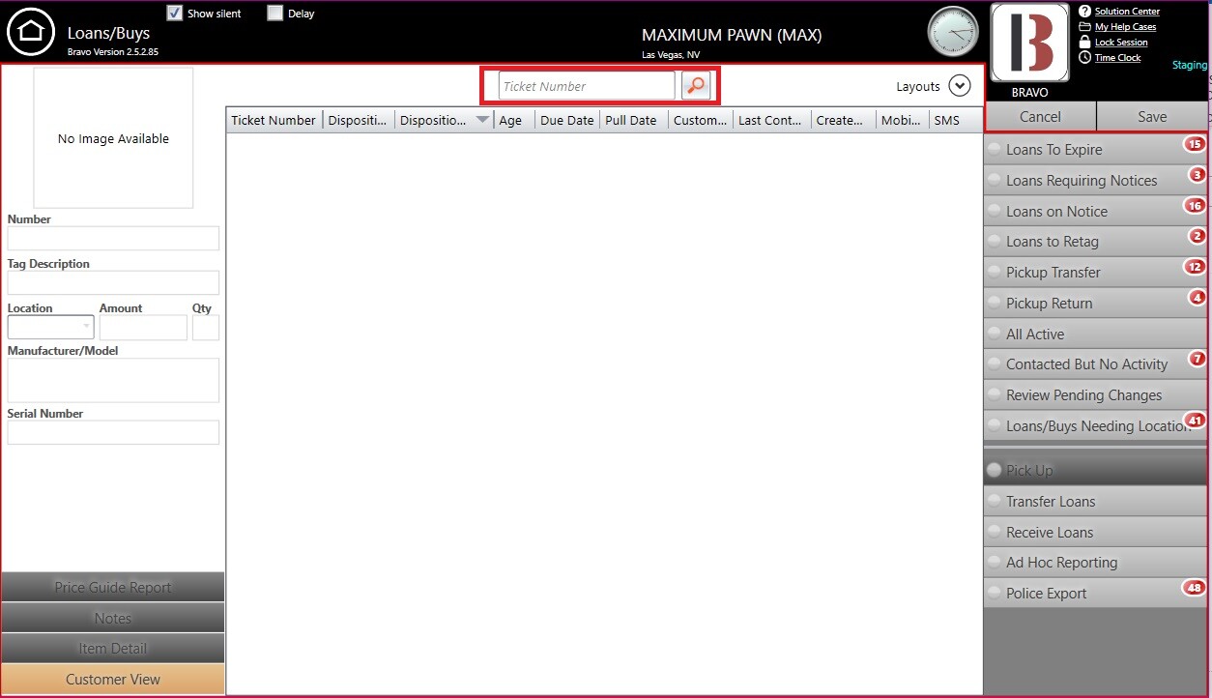Select Police Export menu item
Viewport: 1212px width, 698px height.
coord(1046,594)
